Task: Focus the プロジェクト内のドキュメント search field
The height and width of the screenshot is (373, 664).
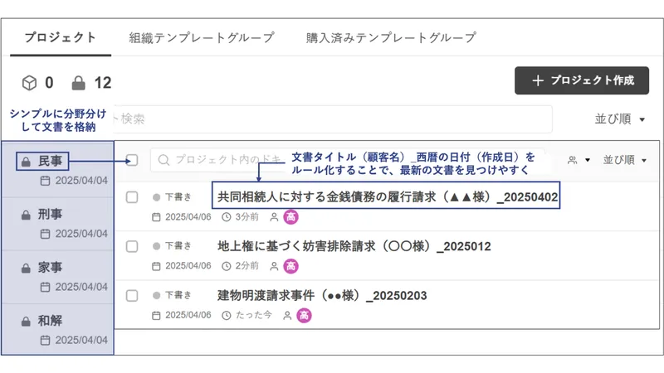Action: click(x=347, y=160)
